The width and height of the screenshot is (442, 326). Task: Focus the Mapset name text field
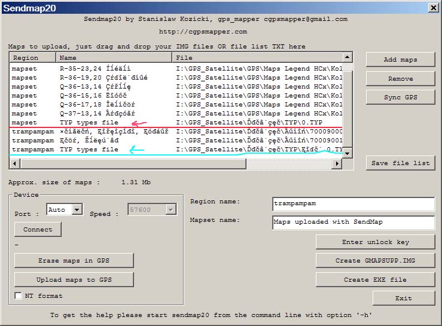click(353, 222)
